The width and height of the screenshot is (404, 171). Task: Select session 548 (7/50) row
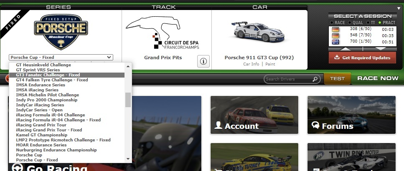point(363,35)
